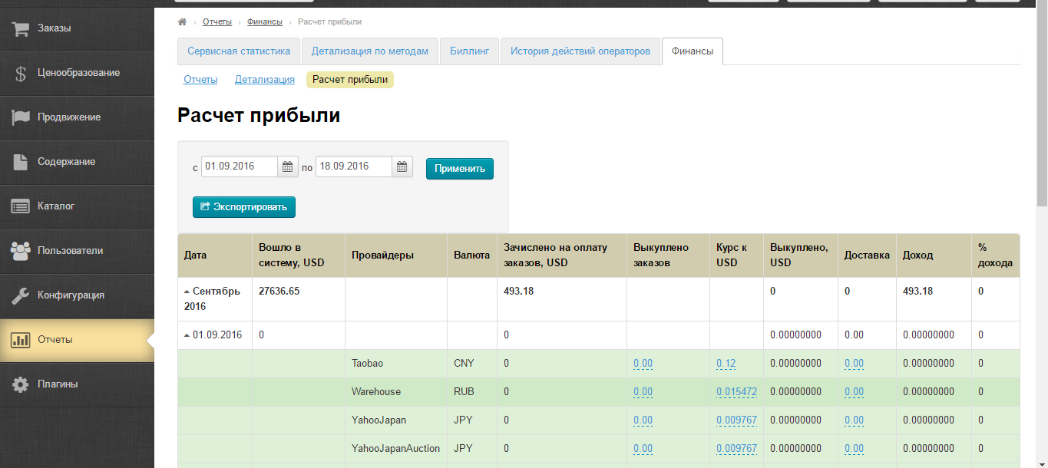Open the Детализация sub-tab link
Screen dimensions: 1048x468
coord(265,80)
